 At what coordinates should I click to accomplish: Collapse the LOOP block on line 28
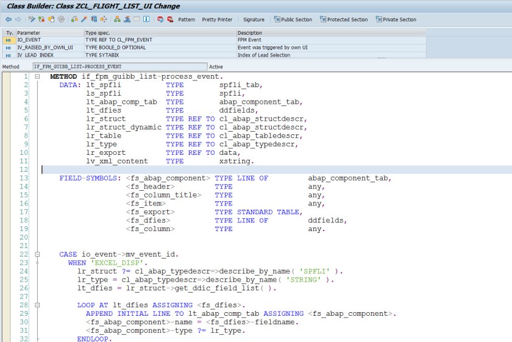tap(37, 304)
